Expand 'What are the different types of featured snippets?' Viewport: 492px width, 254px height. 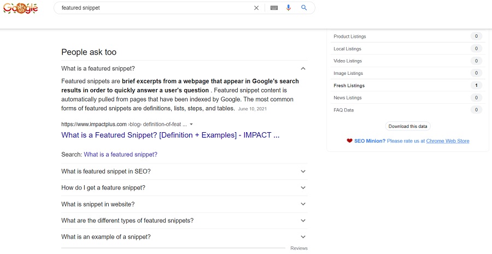[185, 221]
